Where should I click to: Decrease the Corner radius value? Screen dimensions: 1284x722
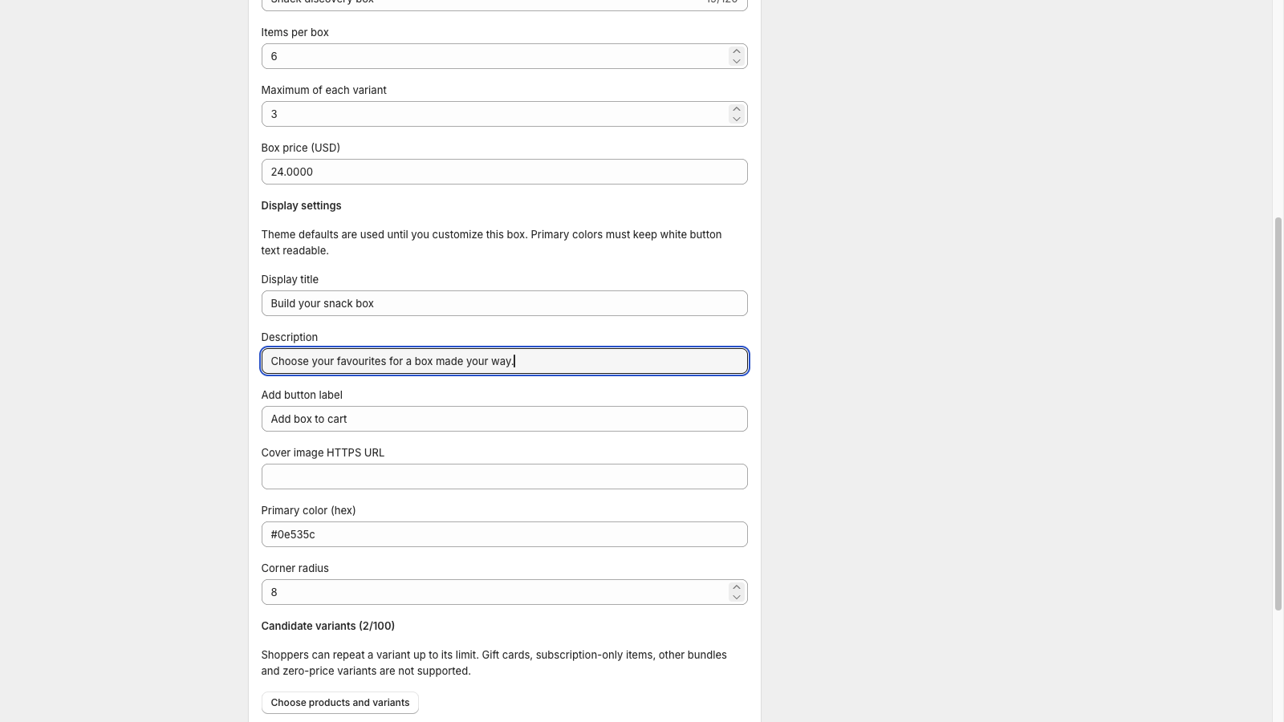tap(736, 597)
